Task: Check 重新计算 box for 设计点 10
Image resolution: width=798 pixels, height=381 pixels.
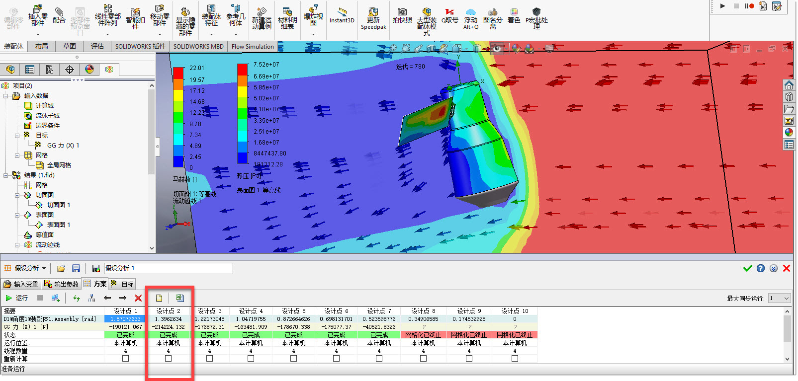Action: click(x=515, y=359)
